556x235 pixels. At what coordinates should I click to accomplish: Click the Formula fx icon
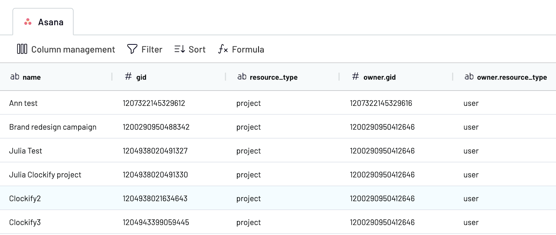[x=223, y=49]
